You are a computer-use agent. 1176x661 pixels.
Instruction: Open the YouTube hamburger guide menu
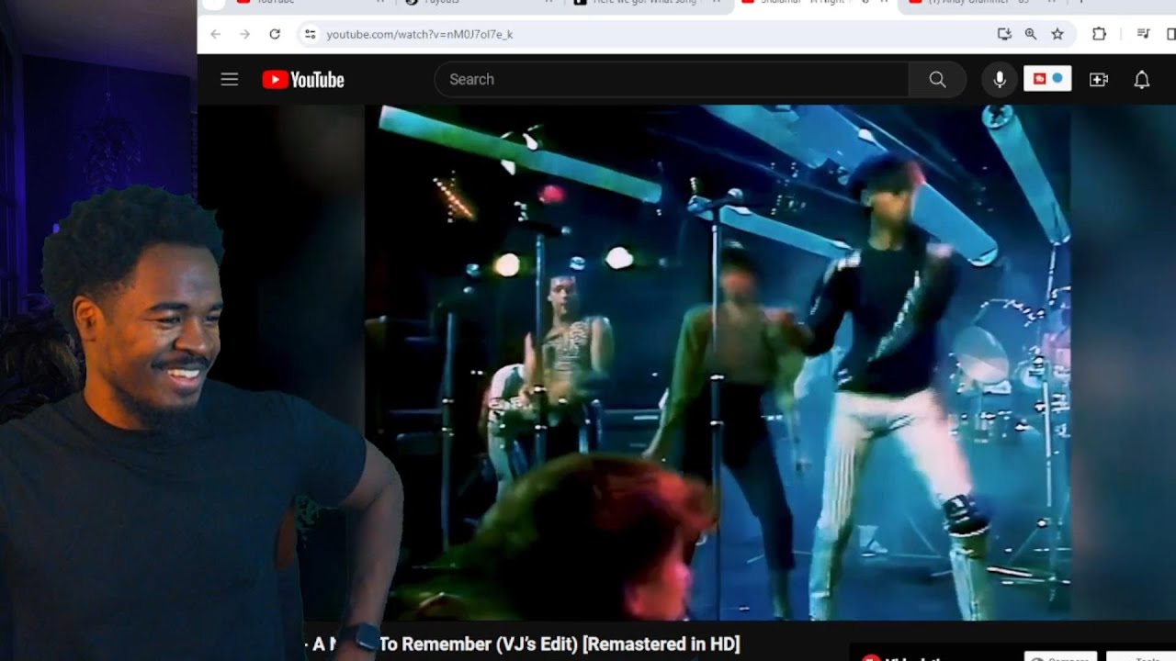(x=230, y=79)
